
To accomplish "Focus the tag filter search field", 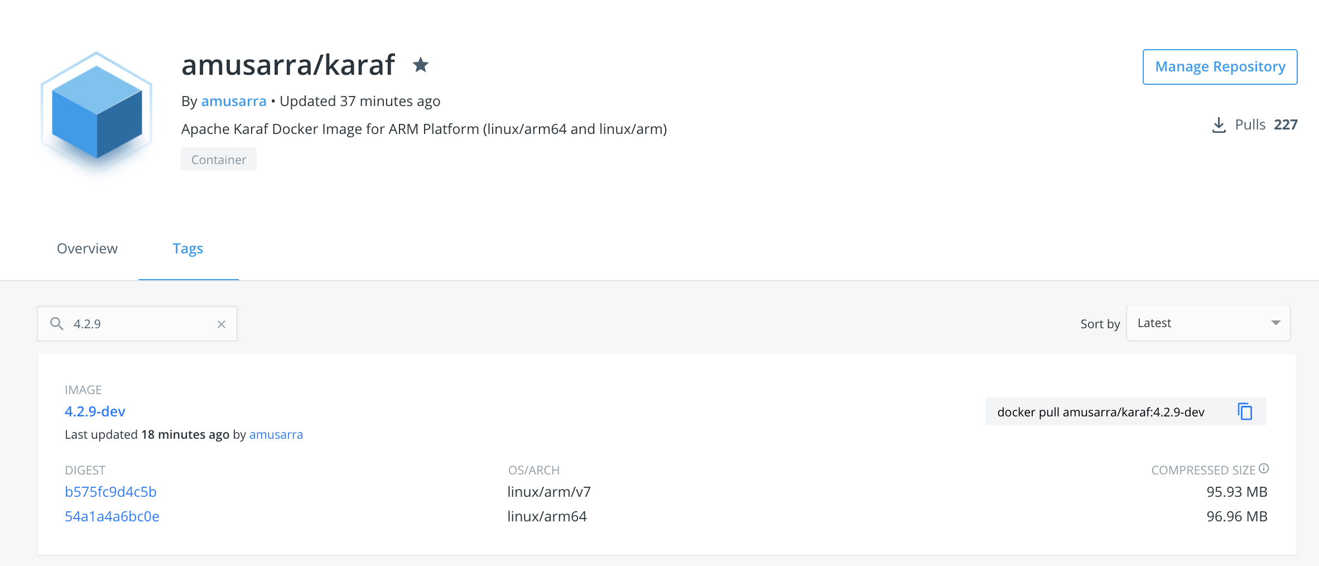I will pyautogui.click(x=137, y=324).
